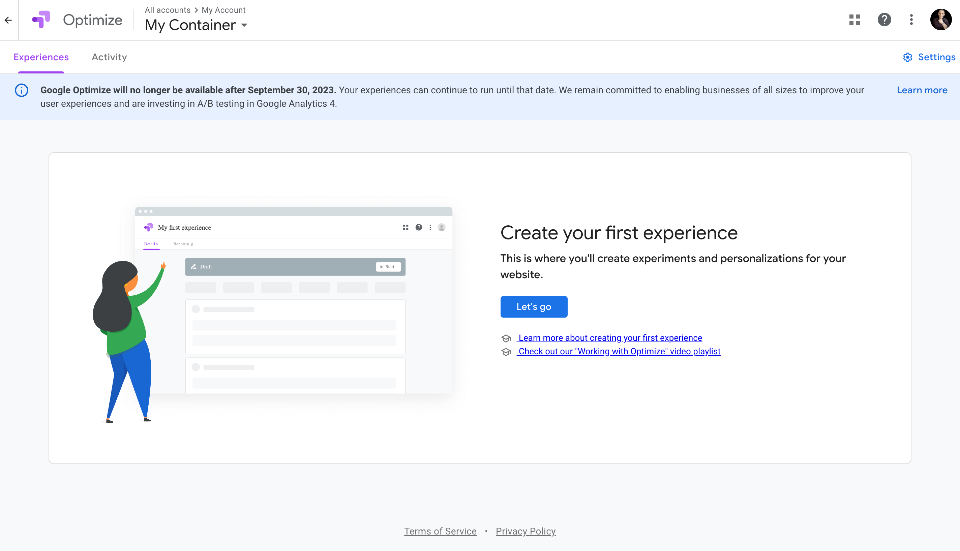The width and height of the screenshot is (960, 551).
Task: Switch to the Activity tab
Action: [x=110, y=57]
